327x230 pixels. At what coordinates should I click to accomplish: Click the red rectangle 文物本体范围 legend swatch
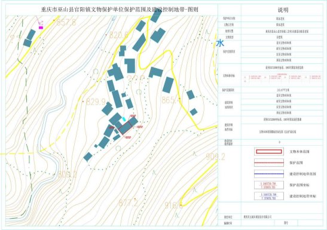click(x=269, y=152)
